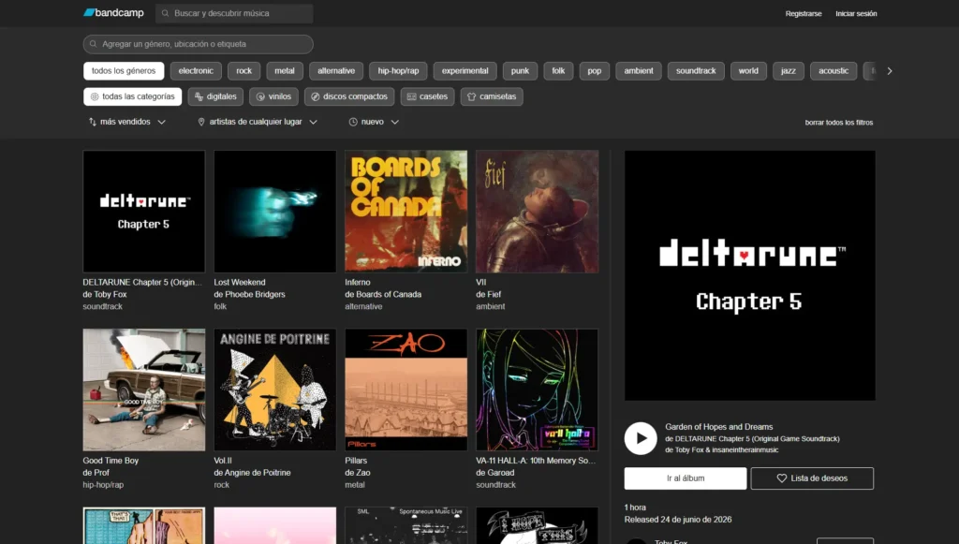The height and width of the screenshot is (544, 959).
Task: Open VA-11 HALL-A album cover
Action: click(x=537, y=390)
